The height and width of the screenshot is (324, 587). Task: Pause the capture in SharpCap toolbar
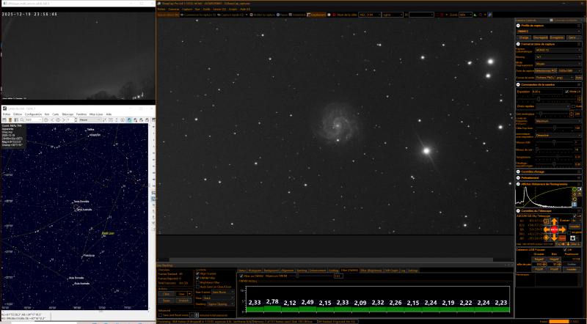[282, 15]
